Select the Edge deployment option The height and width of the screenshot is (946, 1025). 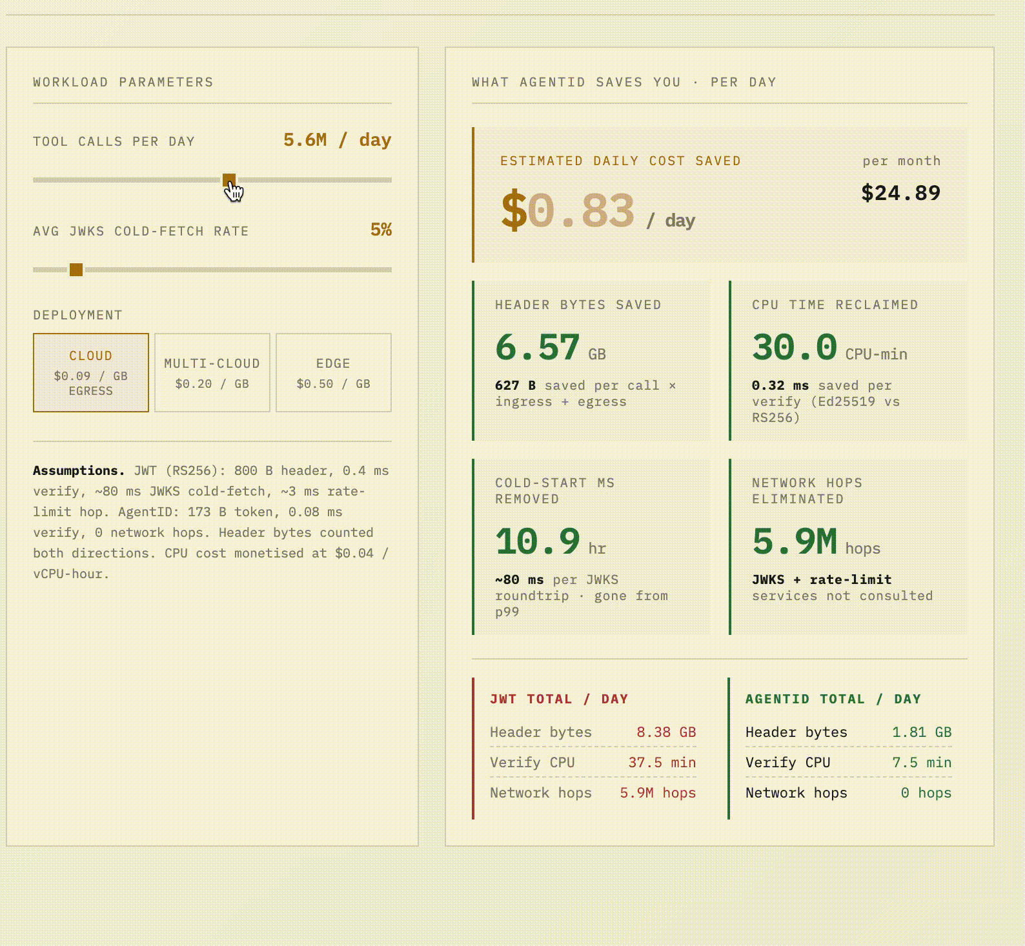click(334, 372)
